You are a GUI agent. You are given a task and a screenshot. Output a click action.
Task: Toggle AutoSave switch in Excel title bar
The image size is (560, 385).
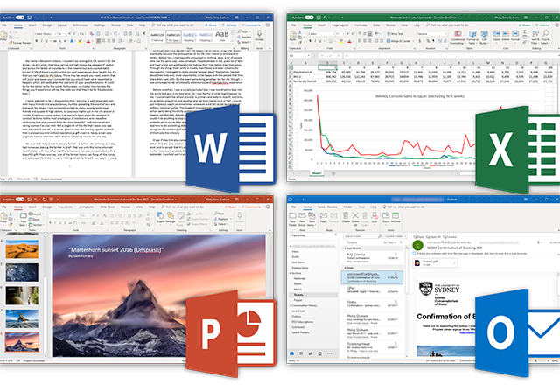click(x=309, y=17)
